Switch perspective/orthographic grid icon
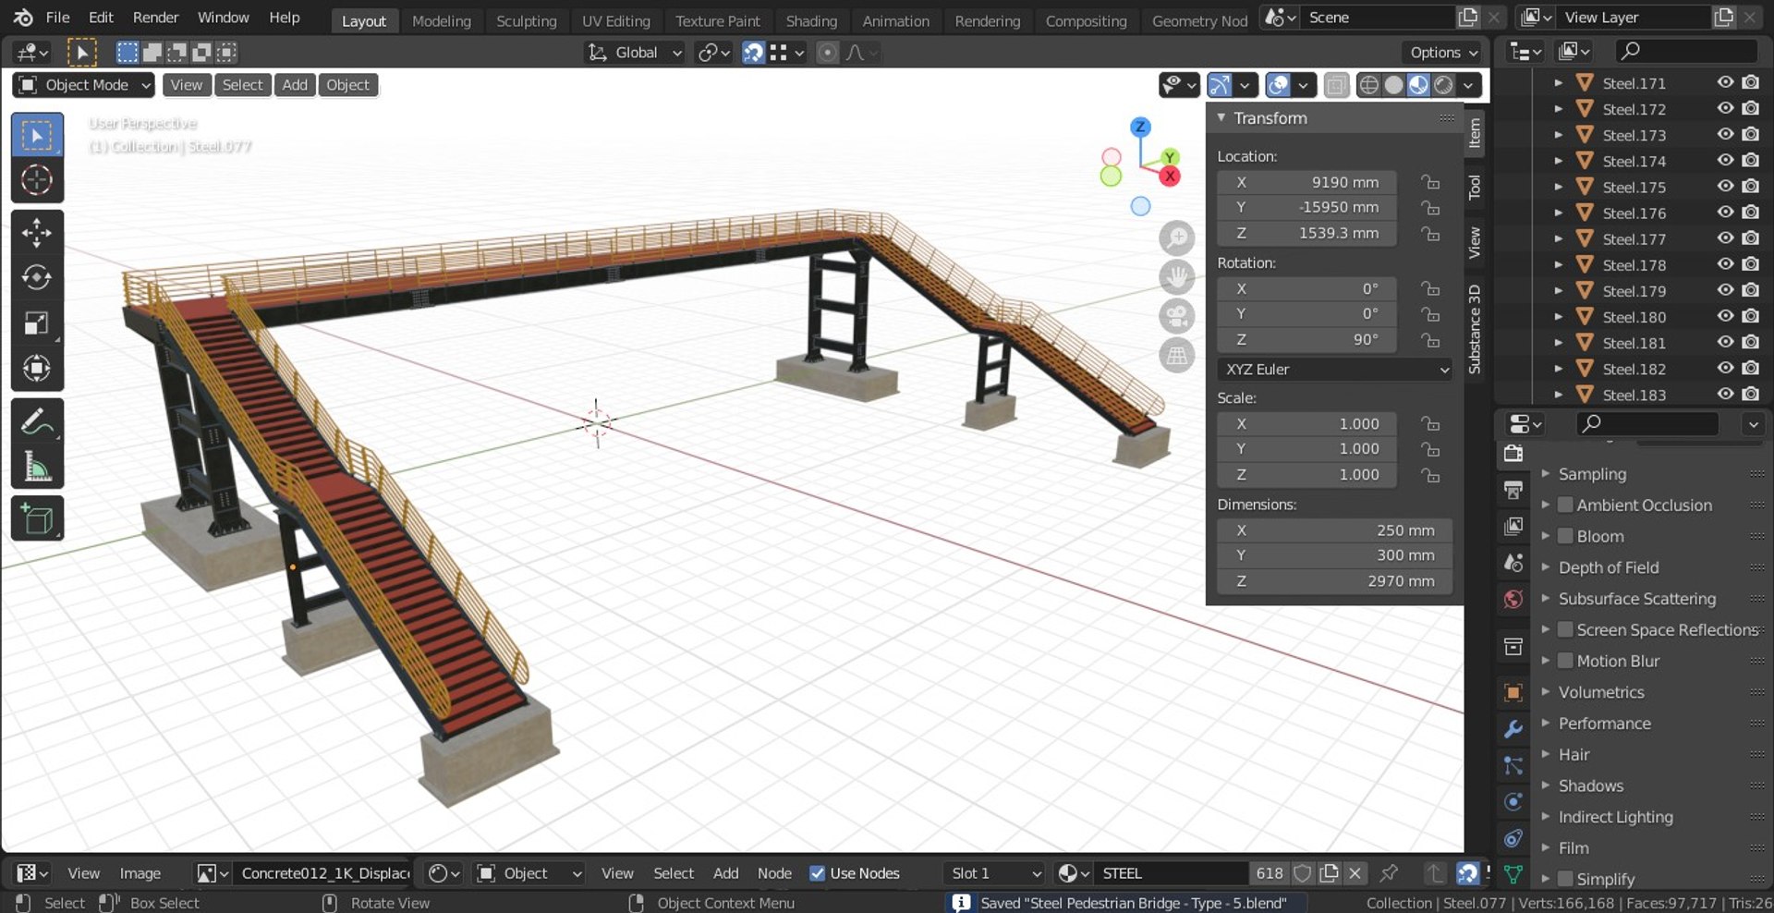 tap(1177, 356)
